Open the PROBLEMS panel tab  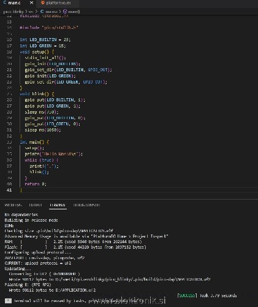(x=13, y=205)
